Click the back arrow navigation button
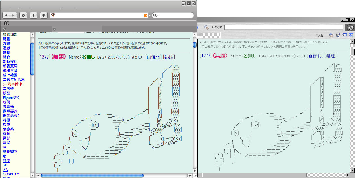 click(x=7, y=15)
